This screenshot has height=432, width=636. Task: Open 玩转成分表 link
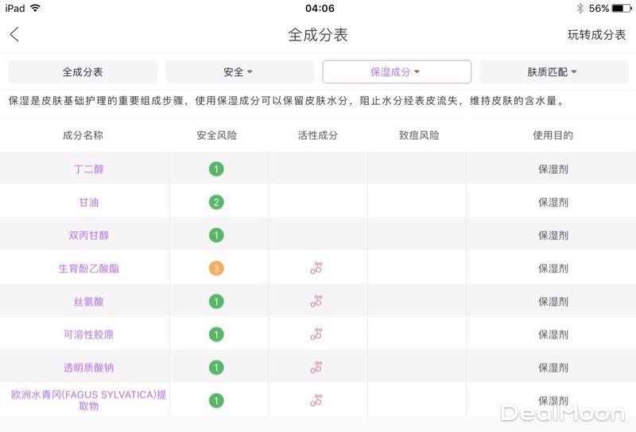pos(596,35)
